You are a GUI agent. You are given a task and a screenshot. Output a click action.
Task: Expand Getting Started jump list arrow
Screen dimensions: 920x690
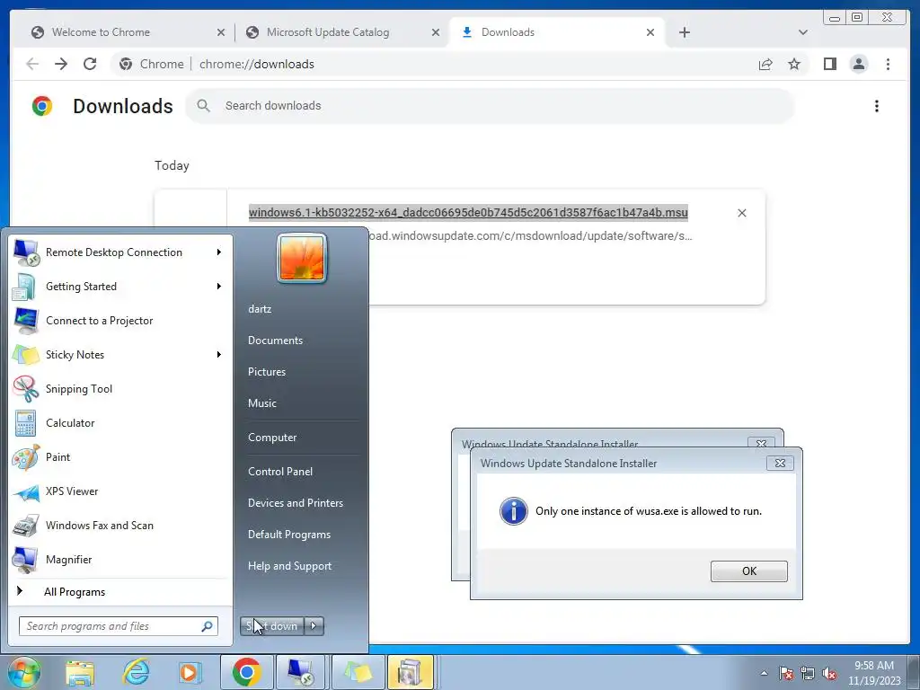[x=219, y=287]
